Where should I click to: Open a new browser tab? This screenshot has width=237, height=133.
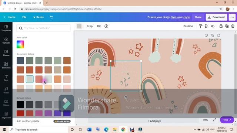(x=47, y=3)
